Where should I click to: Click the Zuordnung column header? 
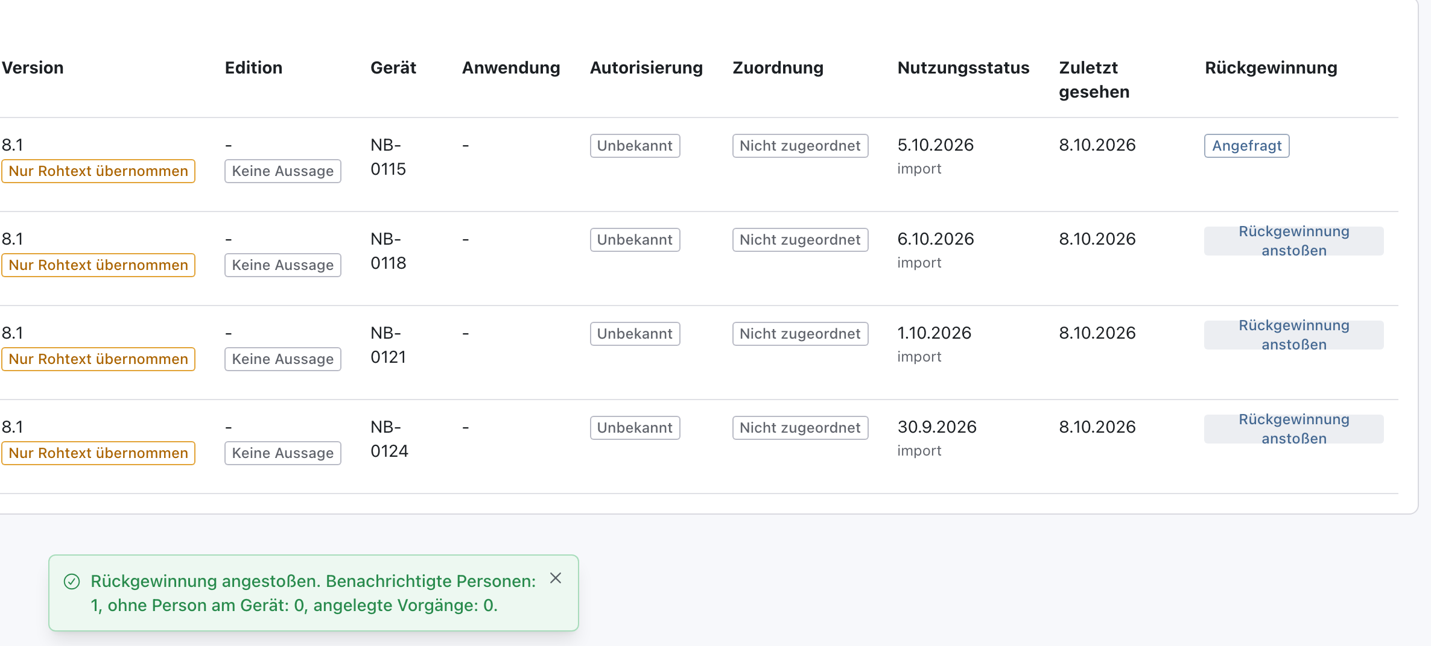[778, 67]
